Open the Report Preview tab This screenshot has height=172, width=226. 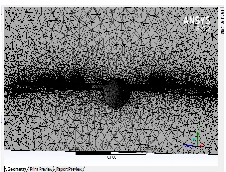pyautogui.click(x=69, y=169)
